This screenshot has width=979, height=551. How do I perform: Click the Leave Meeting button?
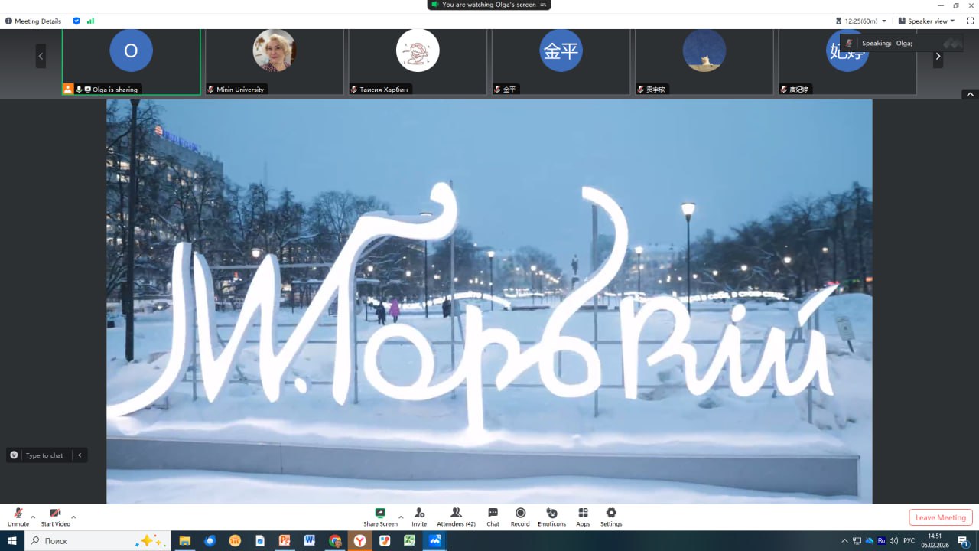pyautogui.click(x=941, y=517)
